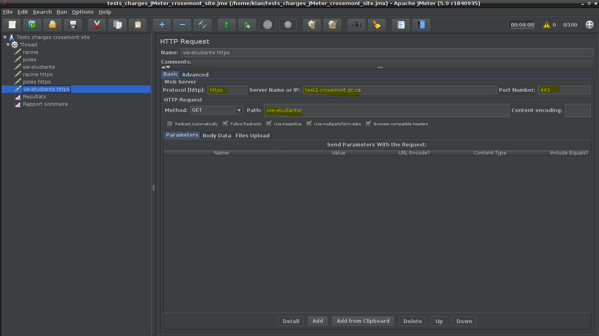Click the Start no pauses icon

point(247,25)
